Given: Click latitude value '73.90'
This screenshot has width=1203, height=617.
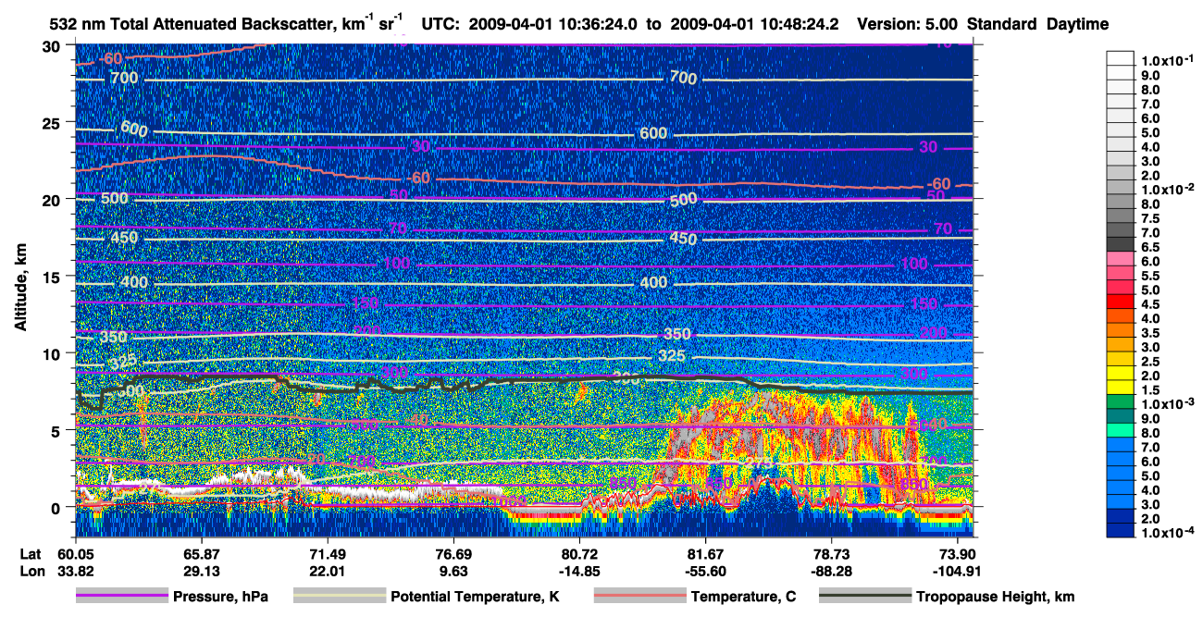Looking at the screenshot, I should 957,553.
